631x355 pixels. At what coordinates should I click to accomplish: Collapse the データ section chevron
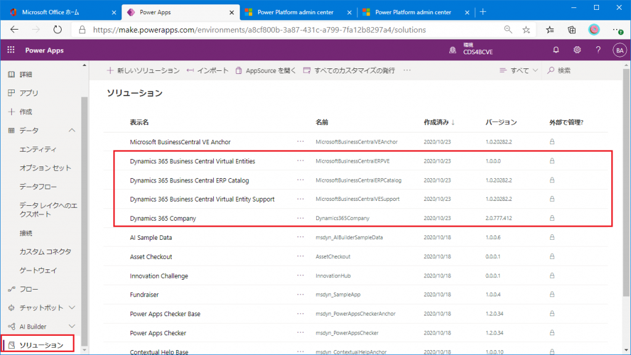click(x=71, y=131)
